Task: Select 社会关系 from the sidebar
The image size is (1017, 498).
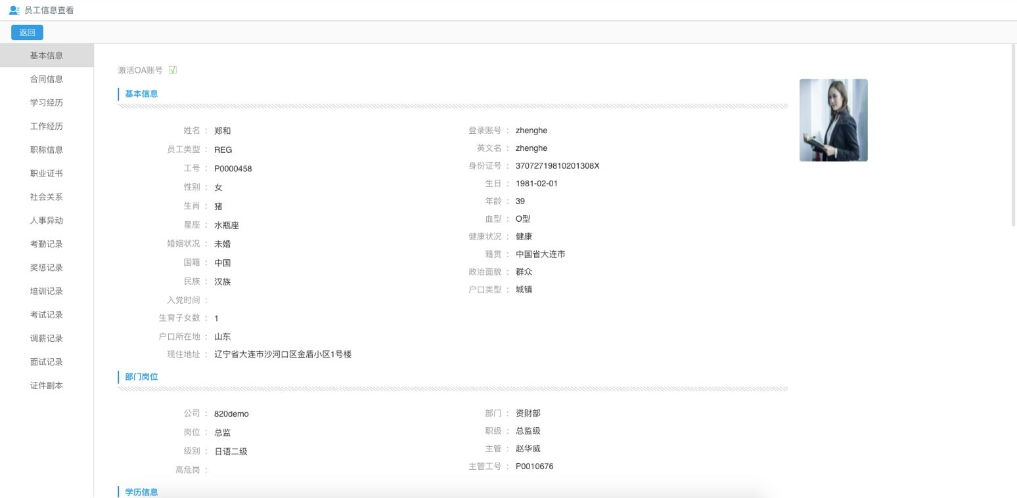Action: pos(47,197)
